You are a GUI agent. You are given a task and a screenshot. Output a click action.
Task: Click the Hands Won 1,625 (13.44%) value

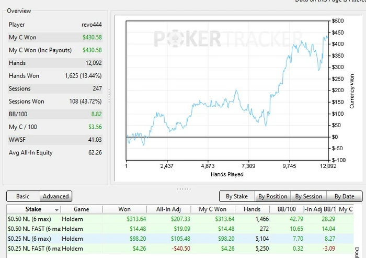[83, 76]
